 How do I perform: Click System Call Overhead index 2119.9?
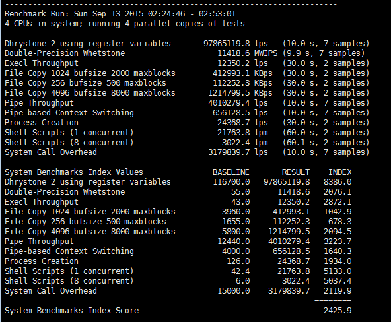[338, 291]
